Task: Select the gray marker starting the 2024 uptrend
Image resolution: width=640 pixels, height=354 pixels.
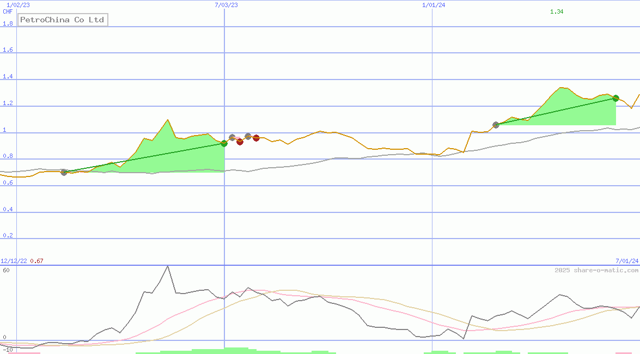Action: 496,125
